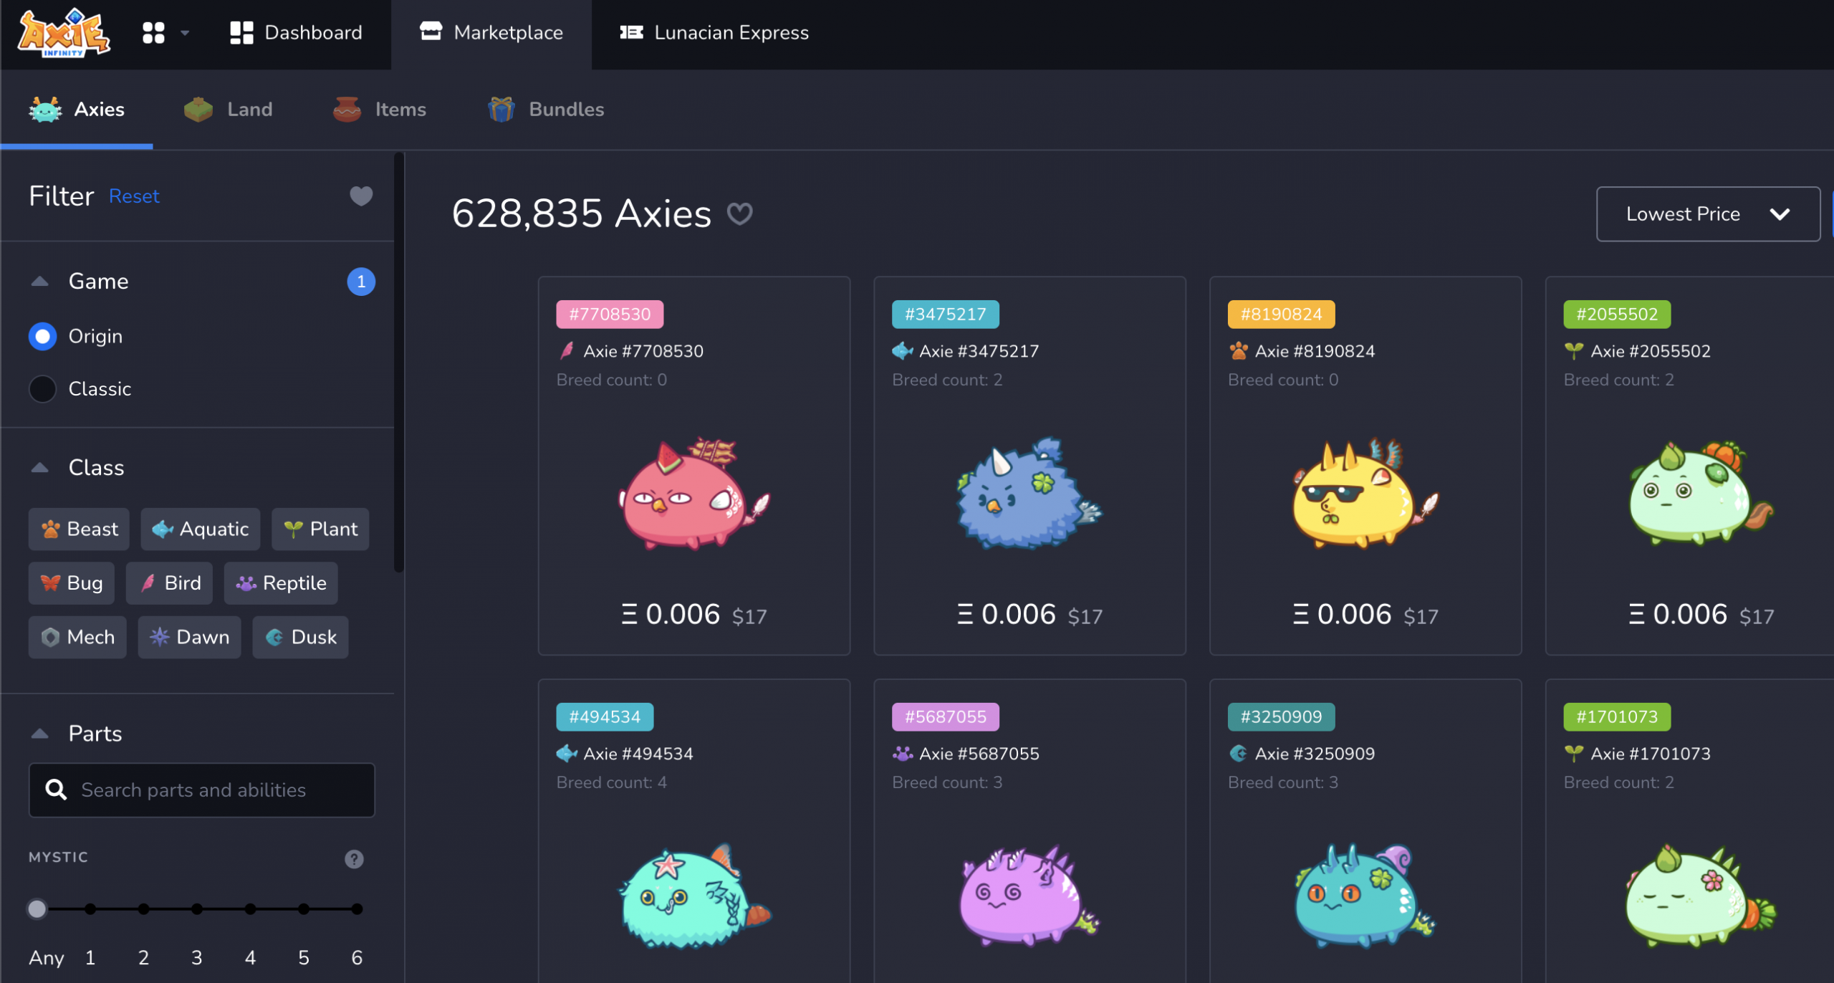Click plant sprout icon beside Axie #2055502
Image resolution: width=1834 pixels, height=983 pixels.
[1573, 351]
